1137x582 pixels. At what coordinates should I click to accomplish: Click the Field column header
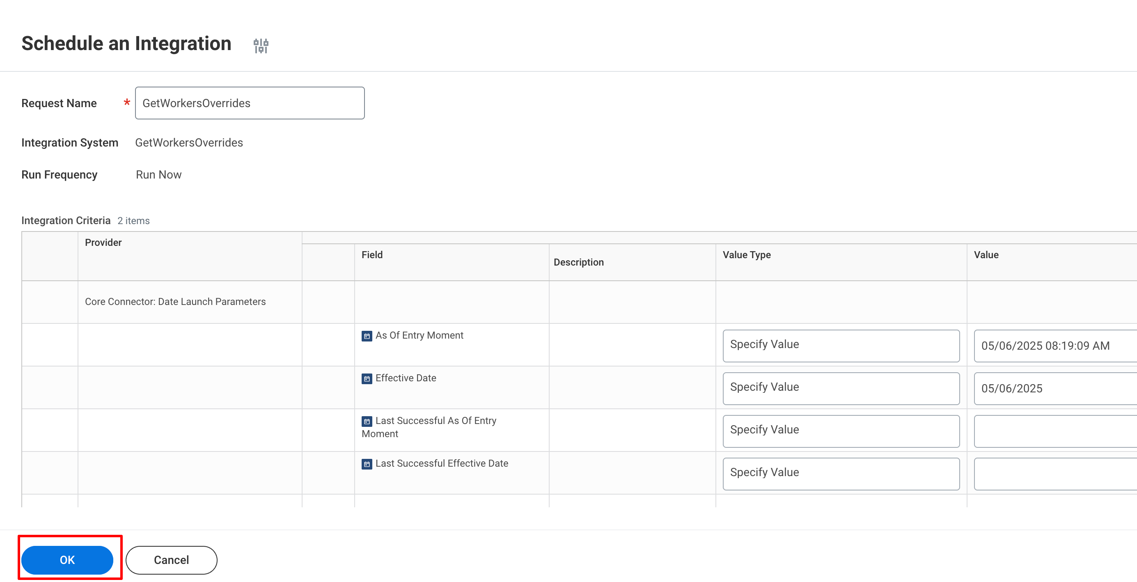[x=371, y=254]
